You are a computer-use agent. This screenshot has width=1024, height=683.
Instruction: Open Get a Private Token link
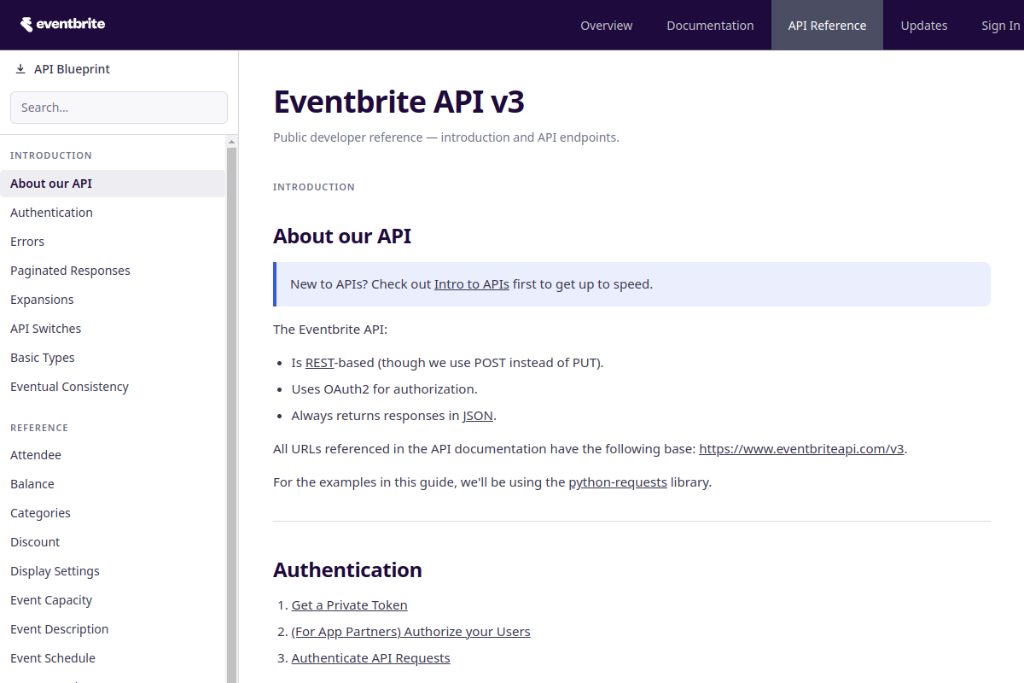[x=349, y=605]
